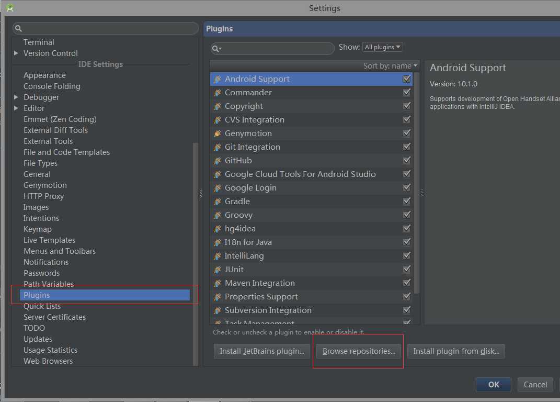
Task: Uncheck the CVS Integration checkbox
Action: coord(406,119)
